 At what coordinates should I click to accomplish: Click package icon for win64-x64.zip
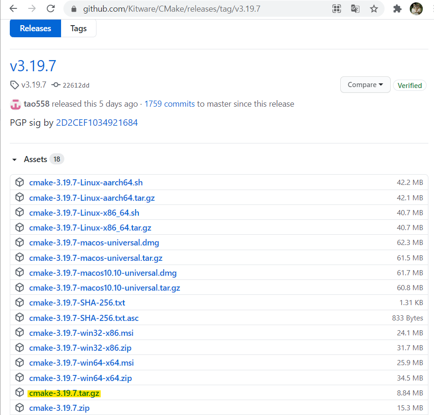click(20, 377)
